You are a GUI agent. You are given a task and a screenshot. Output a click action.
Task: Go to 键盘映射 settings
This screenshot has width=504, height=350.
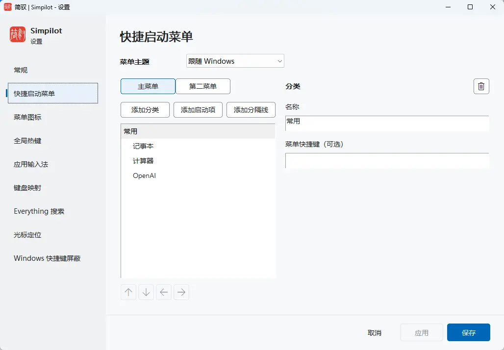coord(53,188)
